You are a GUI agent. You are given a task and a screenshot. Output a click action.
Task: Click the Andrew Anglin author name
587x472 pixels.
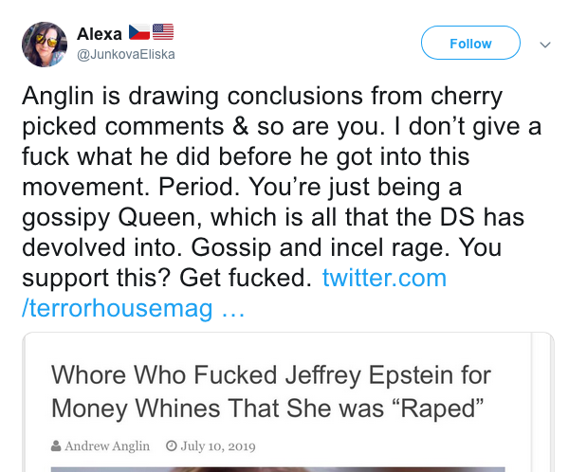pyautogui.click(x=108, y=445)
